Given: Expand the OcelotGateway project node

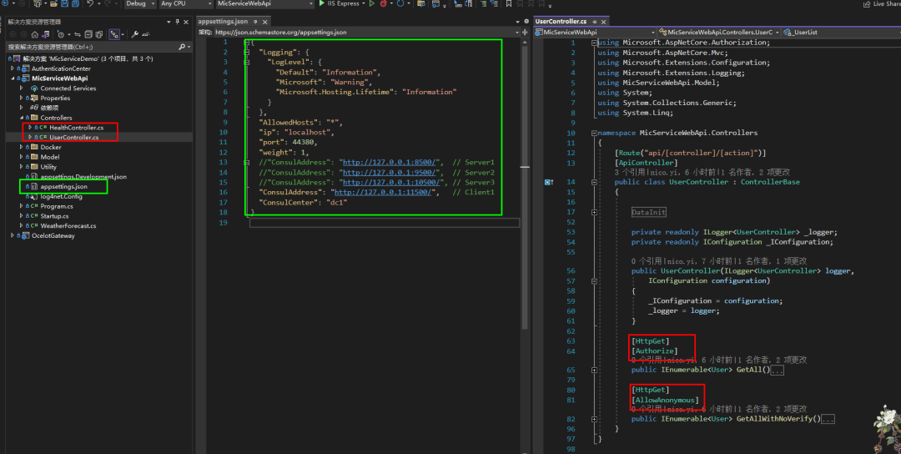Looking at the screenshot, I should (13, 235).
